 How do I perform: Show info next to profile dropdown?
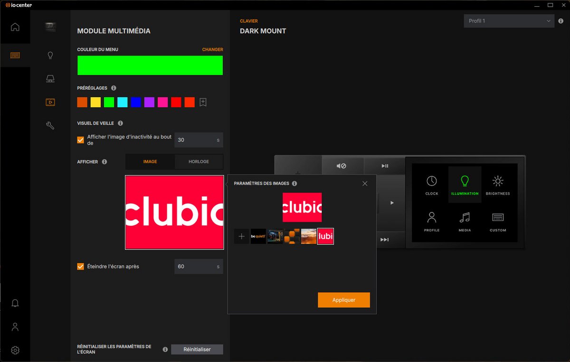561,21
